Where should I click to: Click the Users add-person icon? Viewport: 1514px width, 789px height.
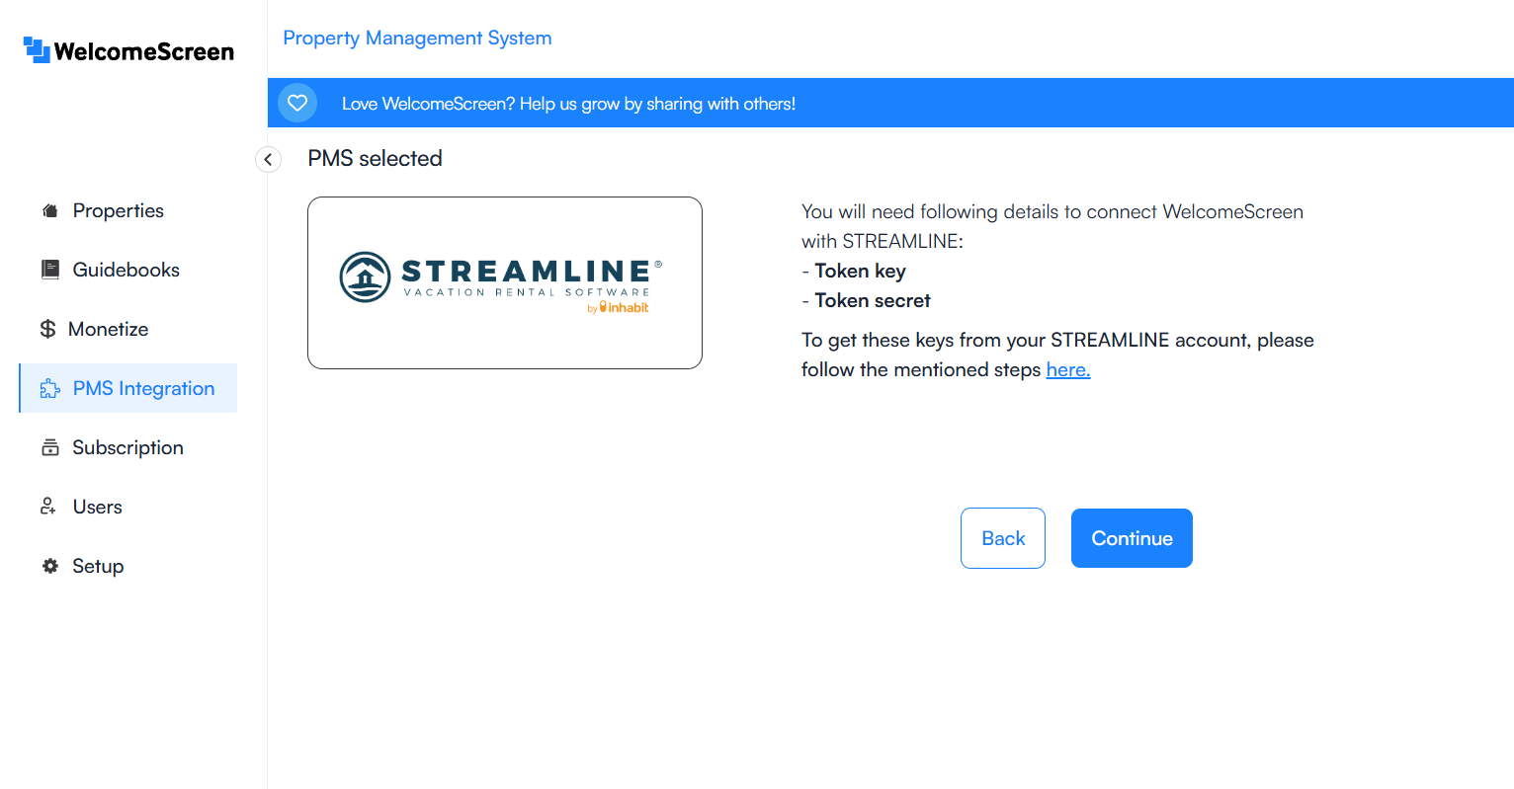tap(48, 507)
